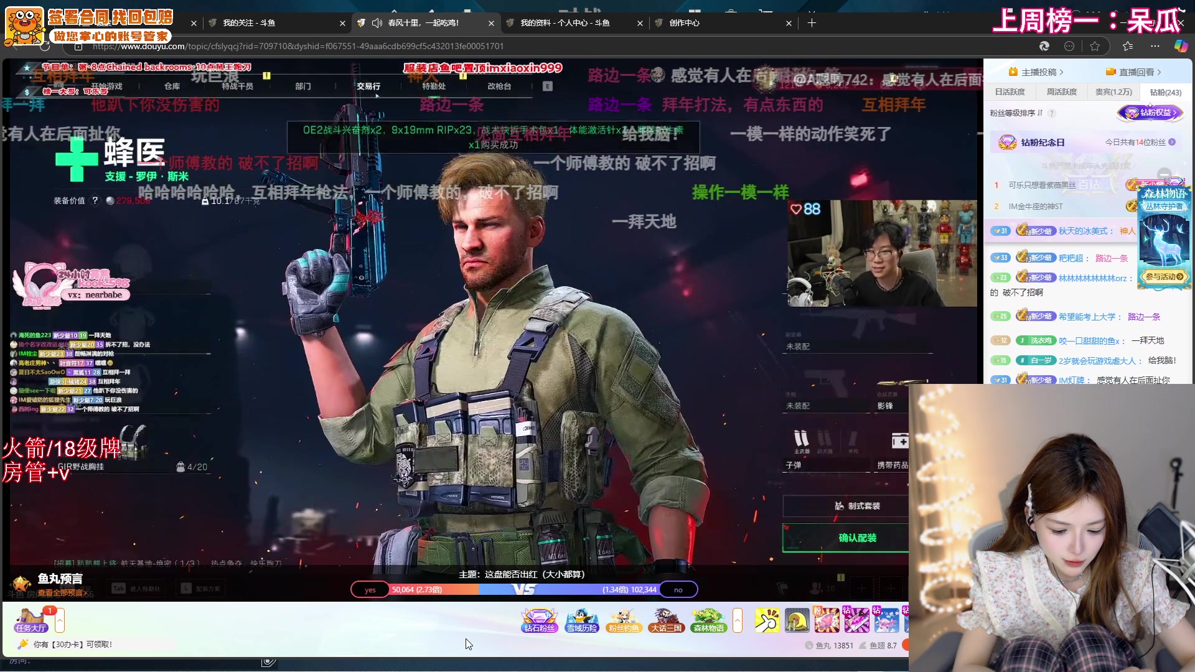
Task: Click the 鱼翅 balance icon
Action: (863, 645)
